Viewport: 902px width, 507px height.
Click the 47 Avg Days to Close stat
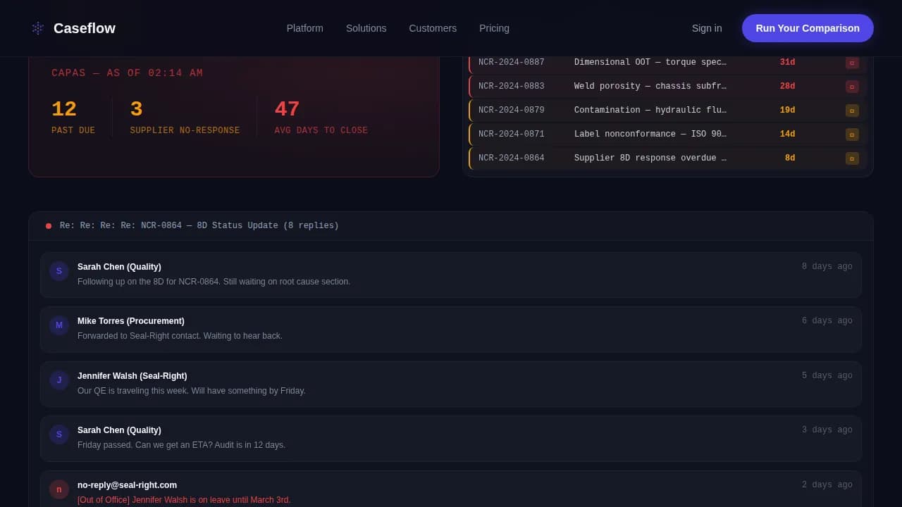coord(321,117)
